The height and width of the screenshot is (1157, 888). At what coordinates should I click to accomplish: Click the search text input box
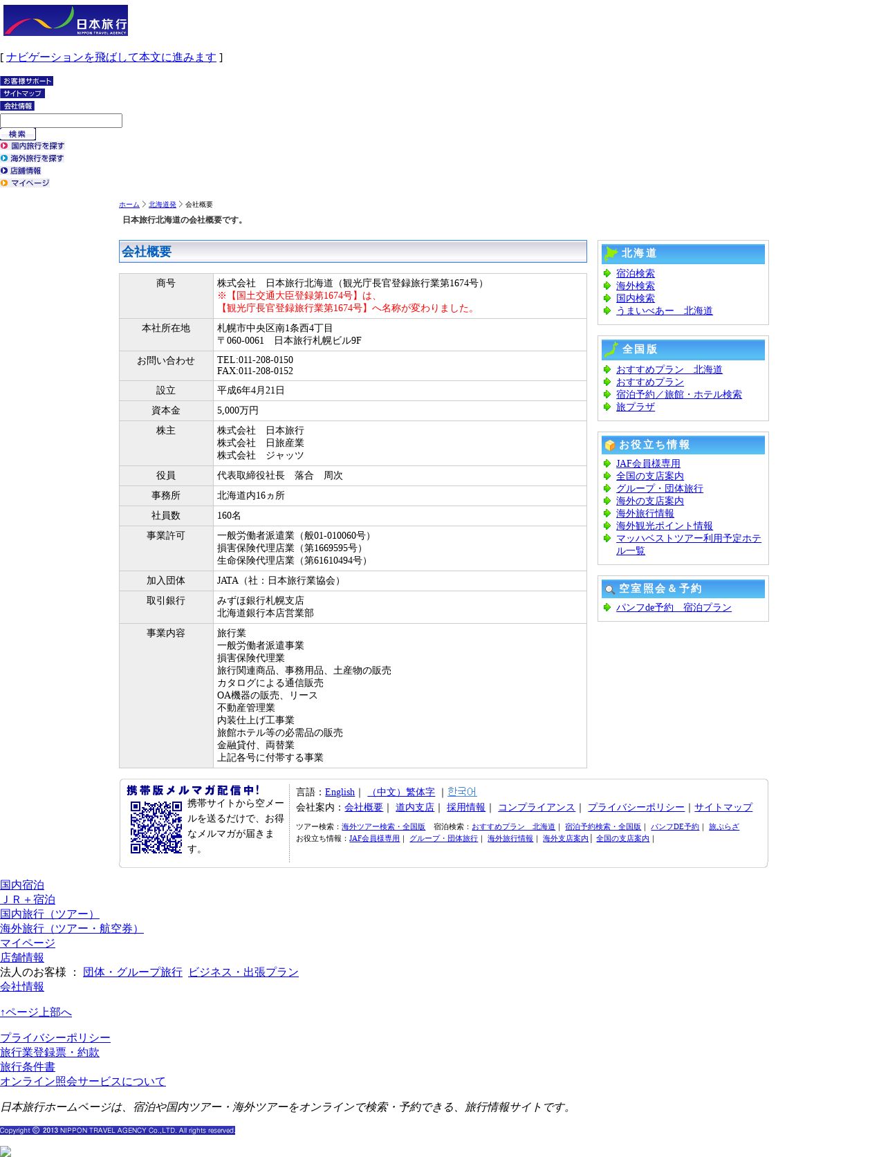click(61, 120)
